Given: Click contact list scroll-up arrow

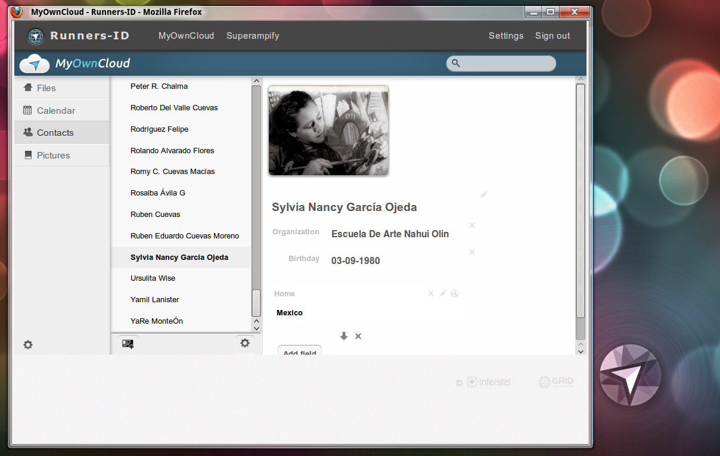Looking at the screenshot, I should [256, 81].
